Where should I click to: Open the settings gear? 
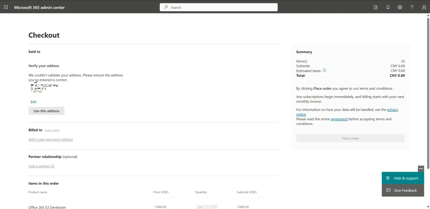400,7
